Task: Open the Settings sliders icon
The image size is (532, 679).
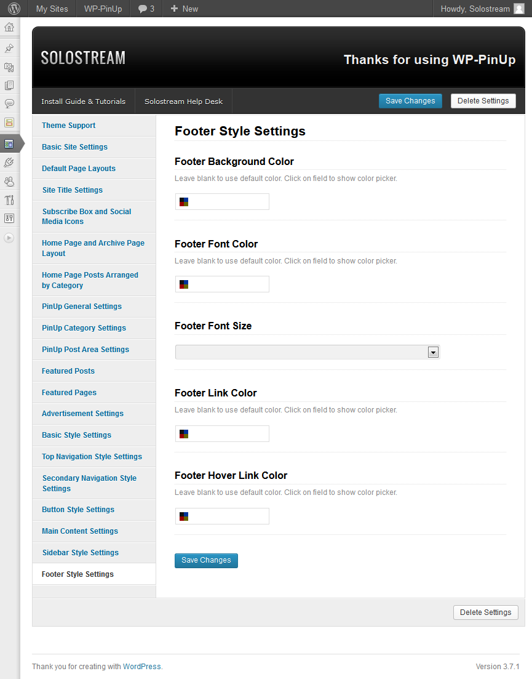Action: pyautogui.click(x=9, y=219)
